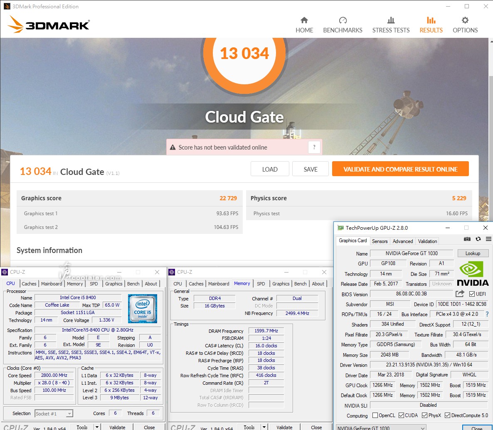The width and height of the screenshot is (493, 430).
Task: Click the Core Speed value 2800.00 MHz
Action: coord(54,375)
